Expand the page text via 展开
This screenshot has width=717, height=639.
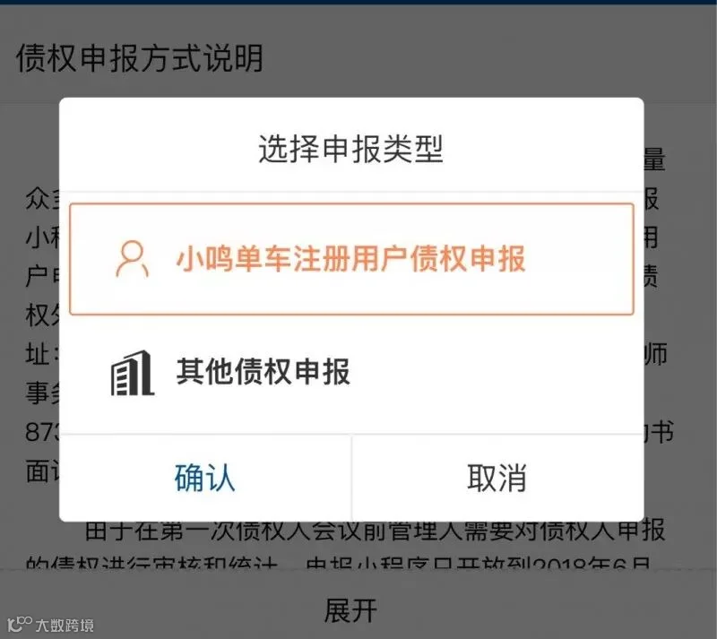[x=350, y=610]
